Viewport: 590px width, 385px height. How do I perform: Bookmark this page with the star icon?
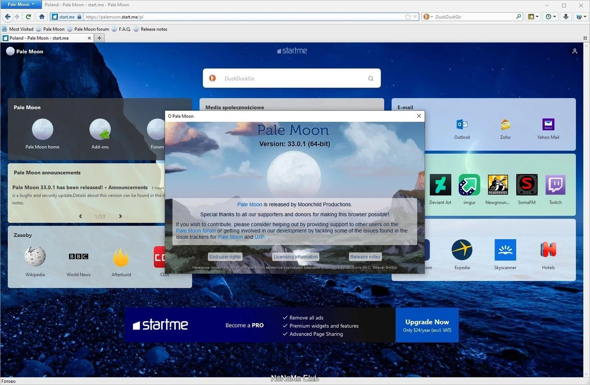[x=408, y=17]
